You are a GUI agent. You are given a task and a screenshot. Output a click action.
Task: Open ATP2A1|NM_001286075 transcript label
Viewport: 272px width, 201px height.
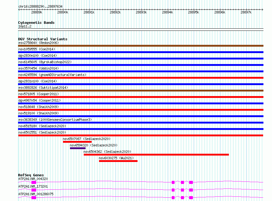pos(36,194)
